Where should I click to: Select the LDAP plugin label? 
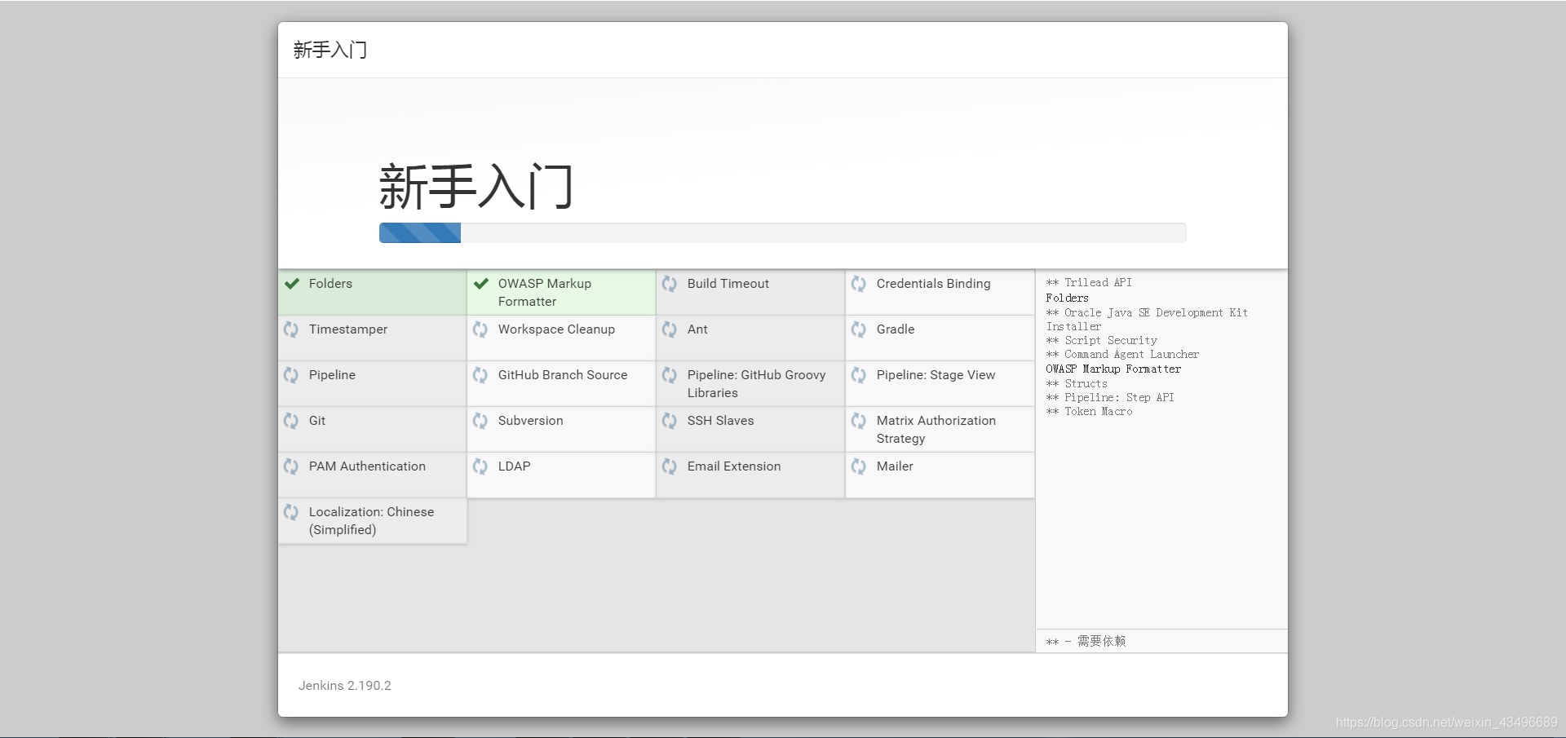click(x=515, y=466)
